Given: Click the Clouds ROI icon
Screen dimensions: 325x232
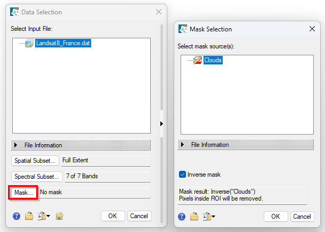Looking at the screenshot, I should [x=198, y=61].
